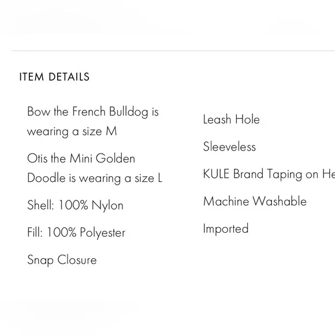The width and height of the screenshot is (335, 335).
Task: Click the word Golden in Otis line
Action: [x=116, y=158]
